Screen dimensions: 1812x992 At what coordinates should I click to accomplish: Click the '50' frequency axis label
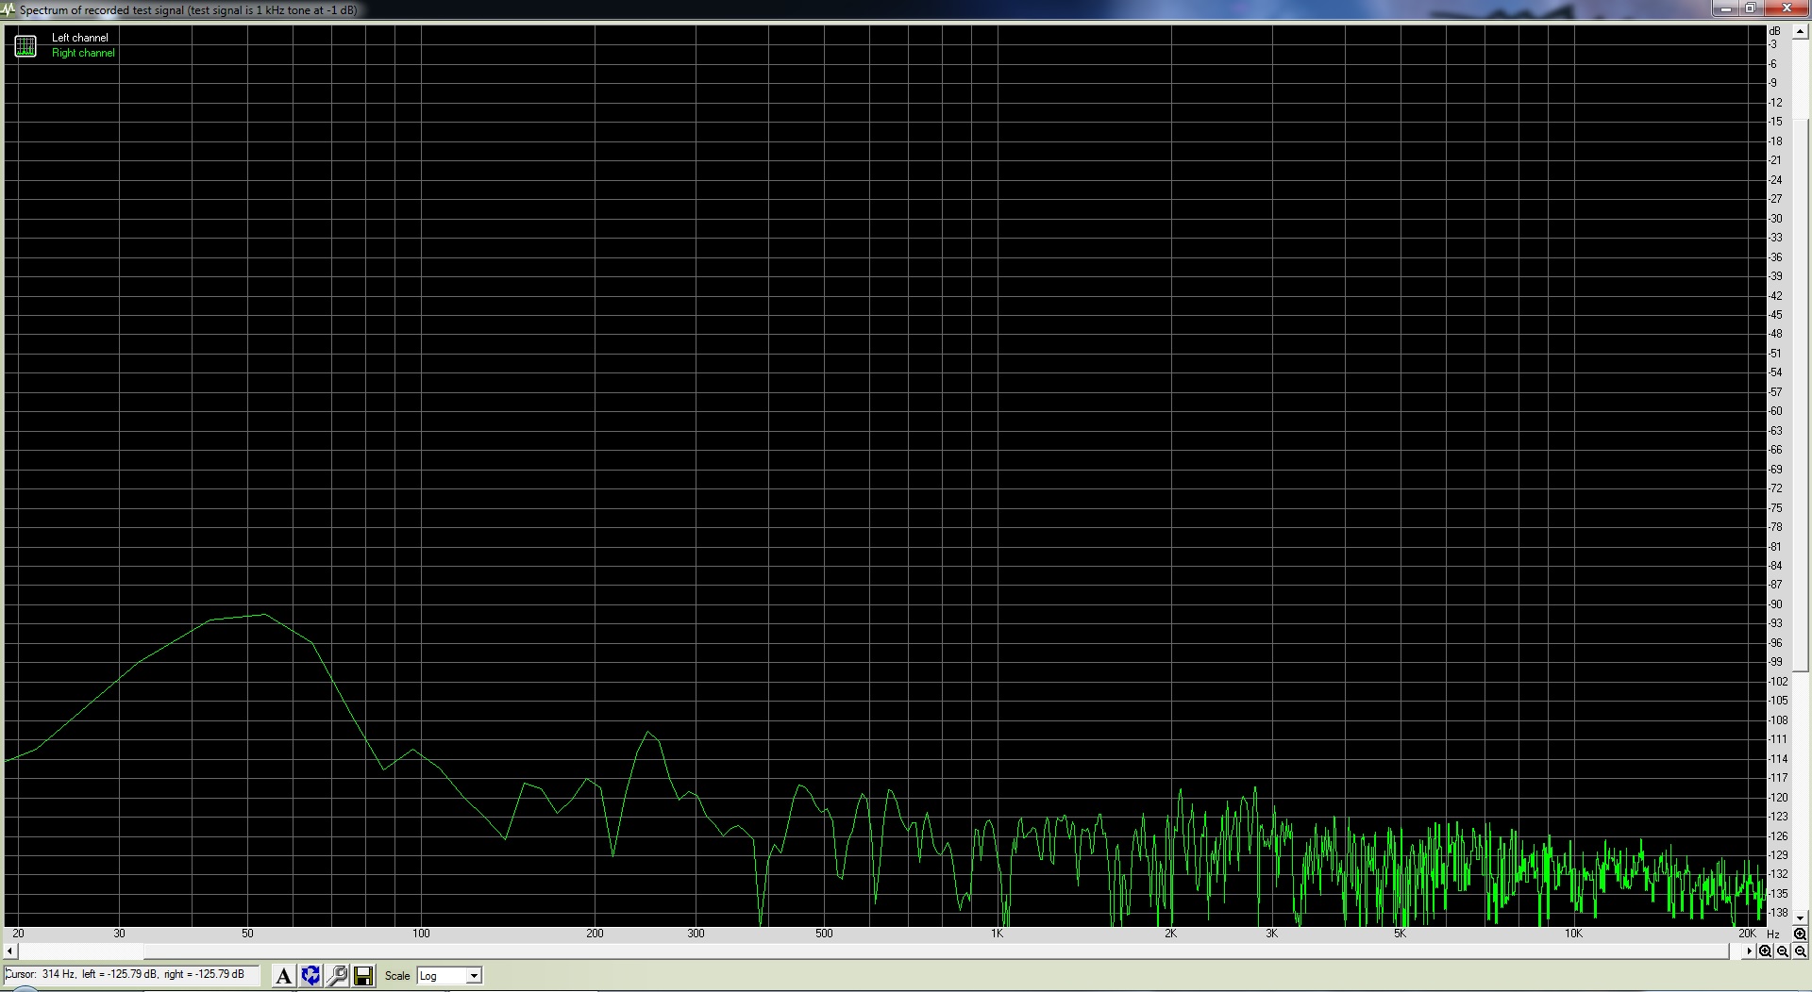[247, 934]
